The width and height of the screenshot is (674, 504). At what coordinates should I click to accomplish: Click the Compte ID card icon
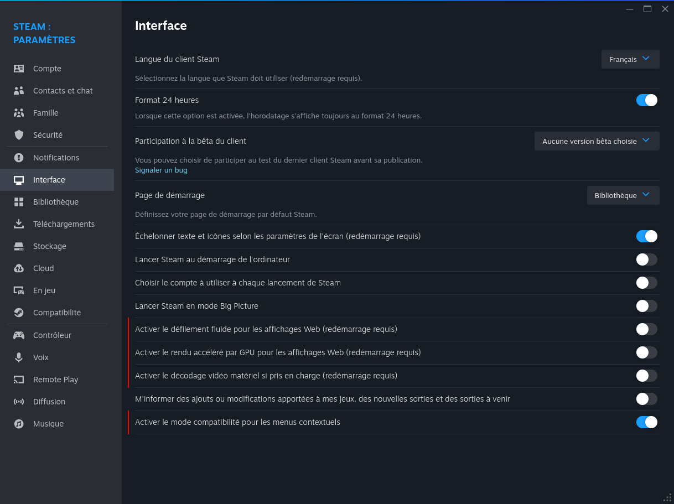tap(19, 69)
